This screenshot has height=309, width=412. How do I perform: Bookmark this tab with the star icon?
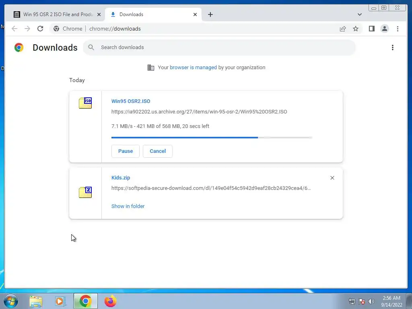[x=356, y=29]
